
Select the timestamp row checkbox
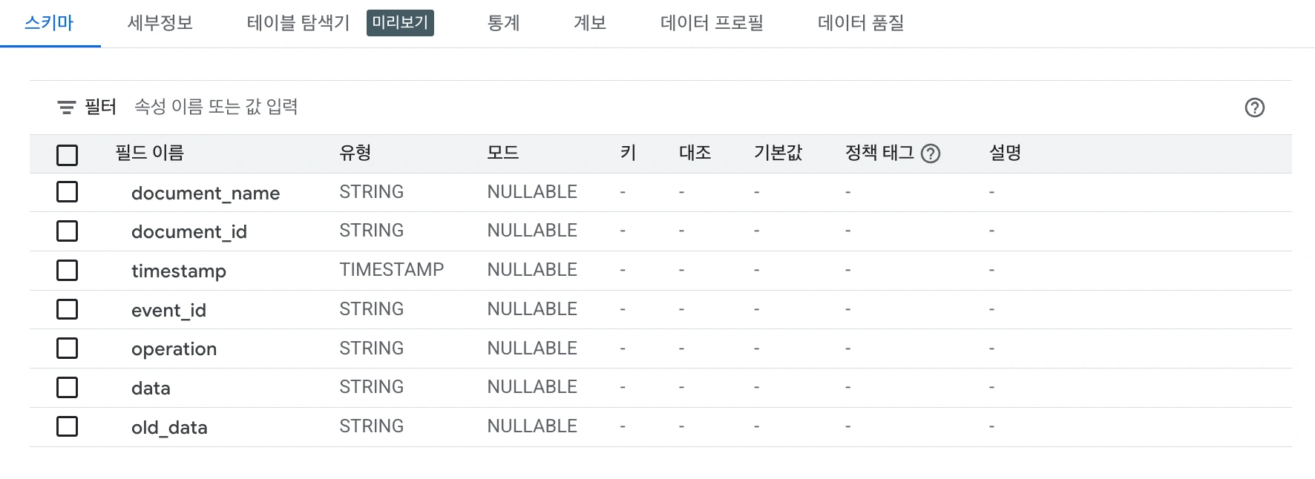68,270
